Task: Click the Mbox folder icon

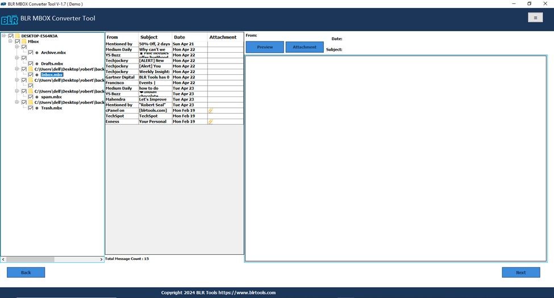Action: click(24, 41)
